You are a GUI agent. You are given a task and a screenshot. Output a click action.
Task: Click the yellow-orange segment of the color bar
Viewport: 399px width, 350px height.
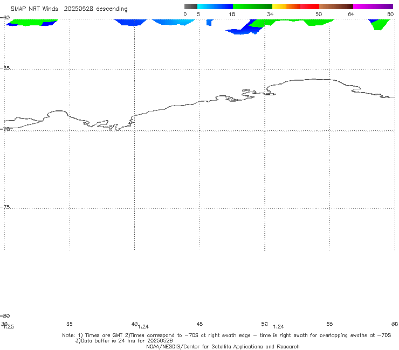286,6
